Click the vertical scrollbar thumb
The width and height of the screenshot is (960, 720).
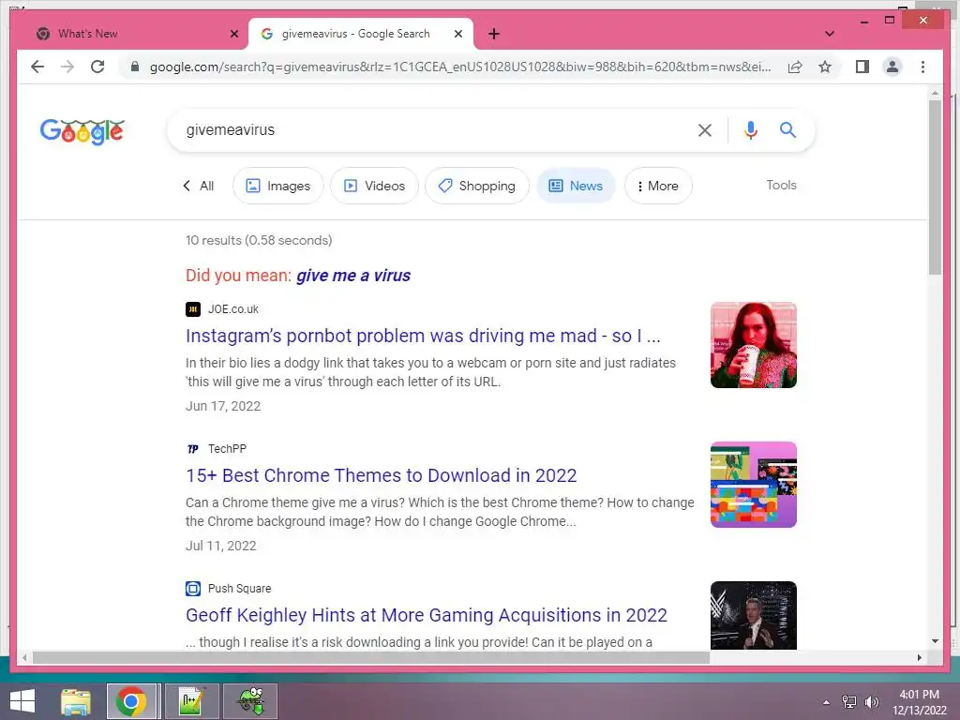coord(935,187)
